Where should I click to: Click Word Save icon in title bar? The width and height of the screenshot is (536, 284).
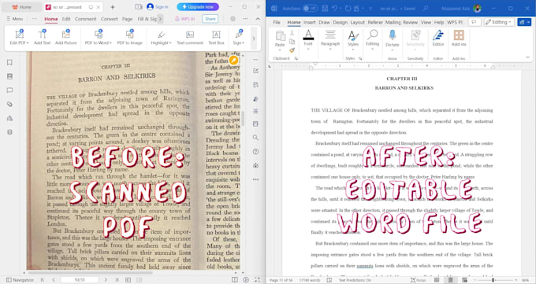click(x=325, y=8)
